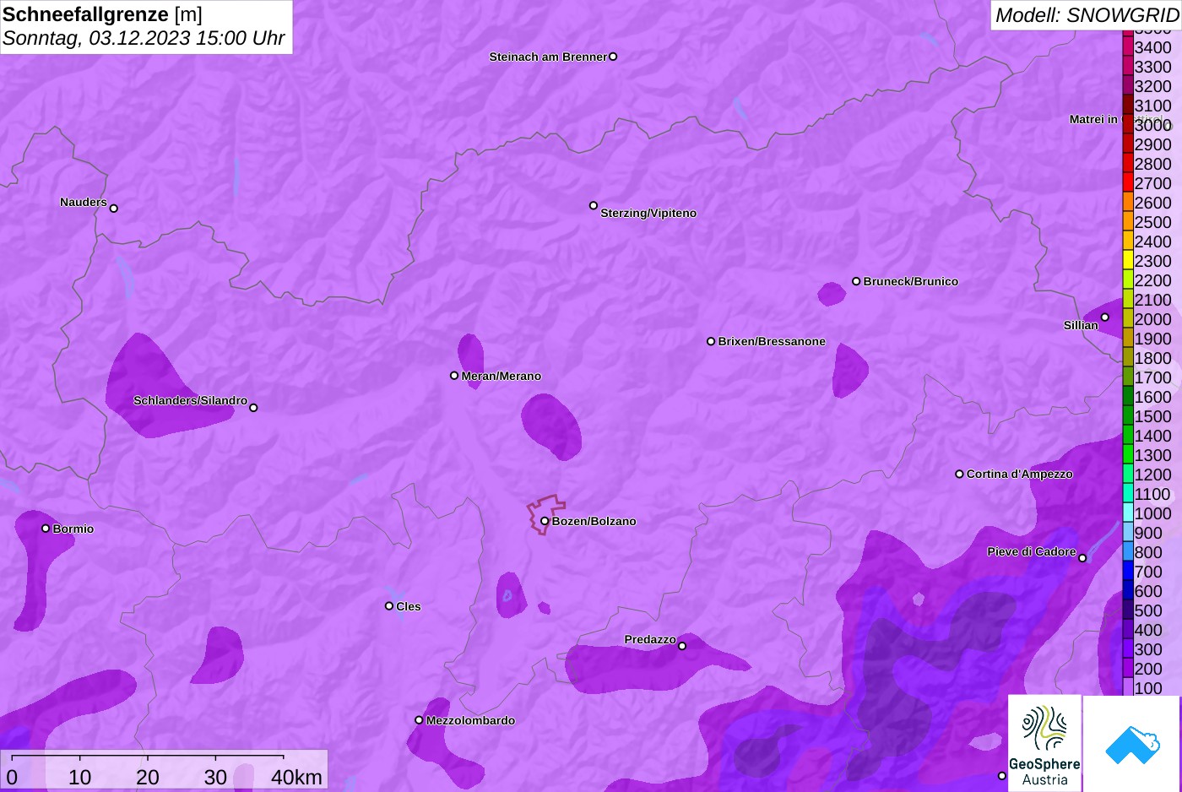The height and width of the screenshot is (792, 1182).
Task: Click the 30 label on scale bar
Action: point(215,778)
